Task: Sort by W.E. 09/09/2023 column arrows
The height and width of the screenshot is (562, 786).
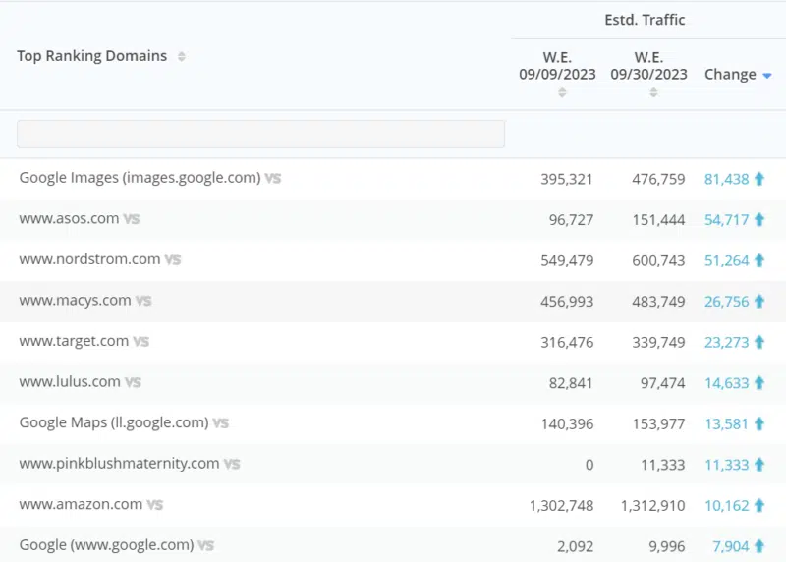Action: pos(562,92)
